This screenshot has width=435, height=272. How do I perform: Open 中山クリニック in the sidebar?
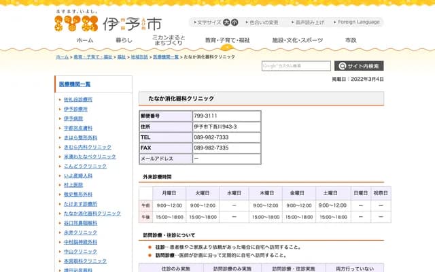(80, 252)
